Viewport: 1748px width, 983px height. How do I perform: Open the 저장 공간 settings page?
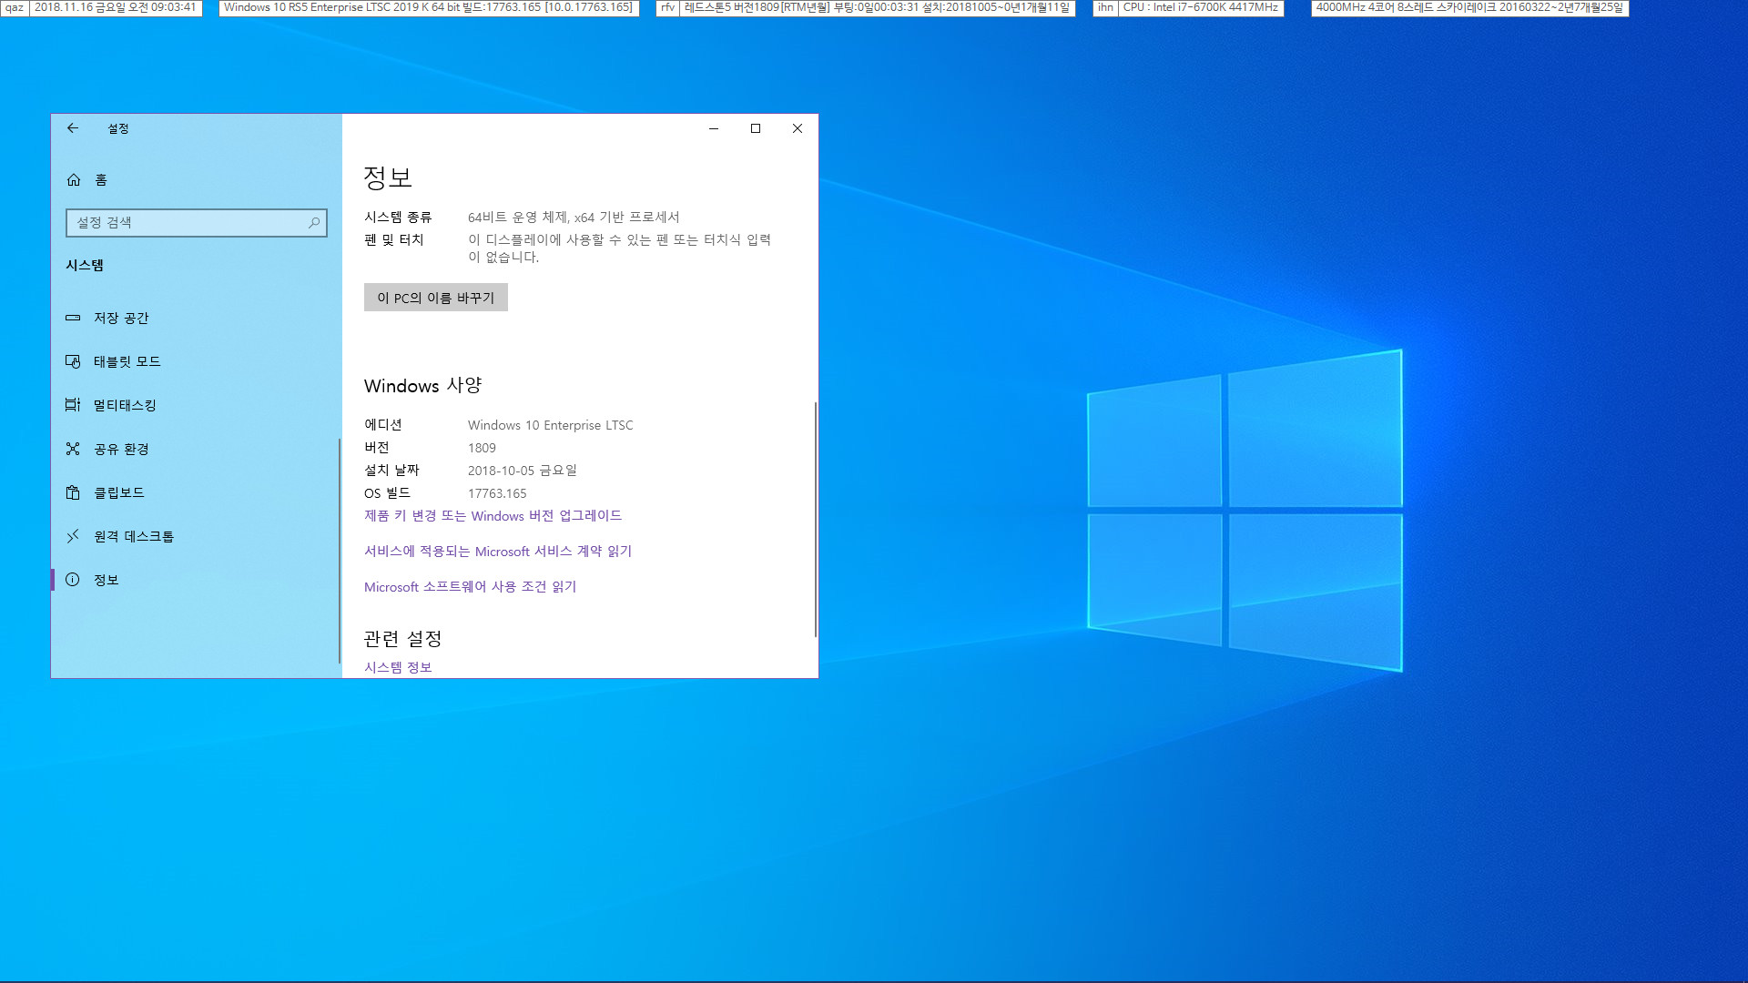point(195,318)
